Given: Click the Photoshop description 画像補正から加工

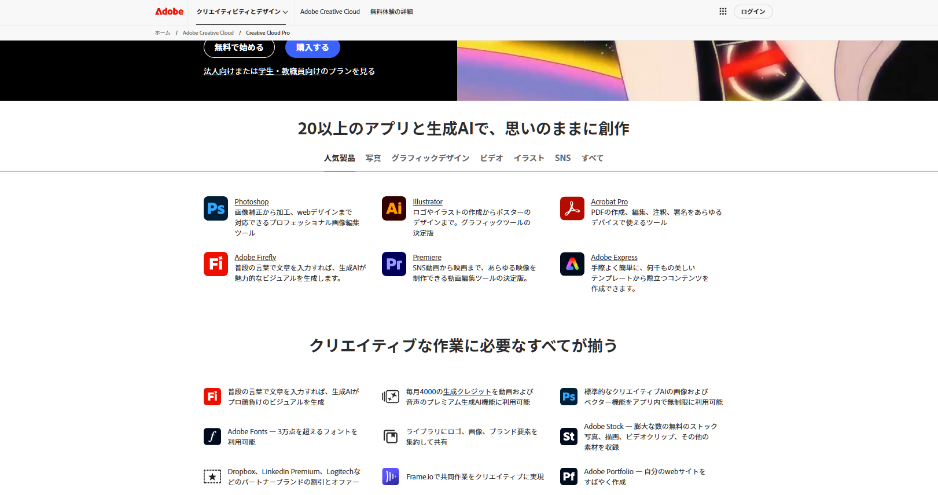Looking at the screenshot, I should click(297, 223).
